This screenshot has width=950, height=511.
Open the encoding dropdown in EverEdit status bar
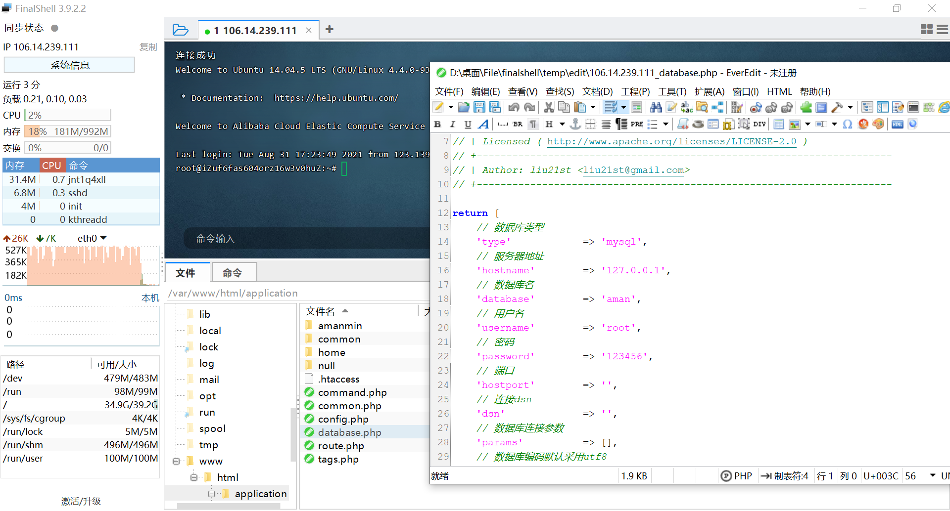point(933,475)
